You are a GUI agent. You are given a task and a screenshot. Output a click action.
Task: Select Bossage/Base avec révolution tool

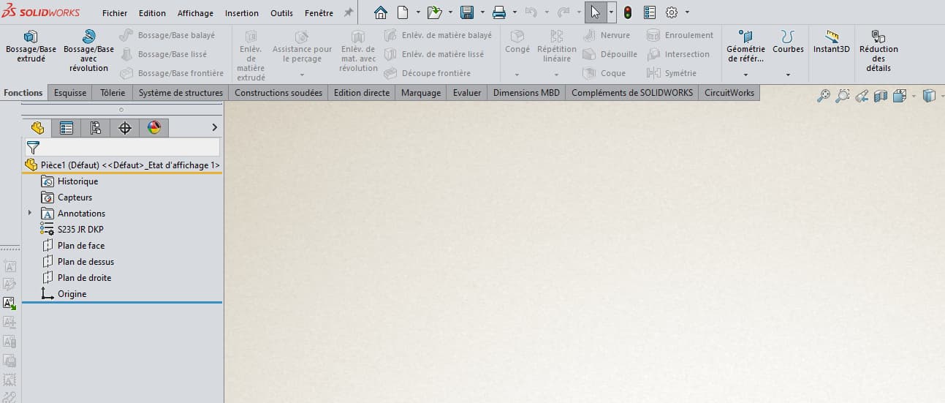click(88, 50)
